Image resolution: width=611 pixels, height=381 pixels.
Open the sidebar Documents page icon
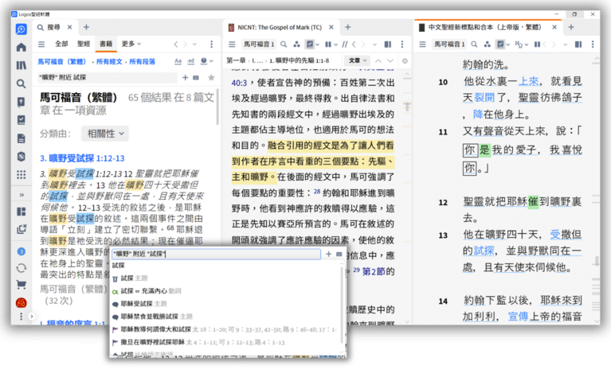coord(21,138)
